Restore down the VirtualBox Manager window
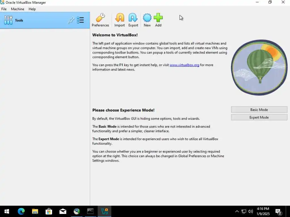The image size is (290, 217). tap(270, 2)
